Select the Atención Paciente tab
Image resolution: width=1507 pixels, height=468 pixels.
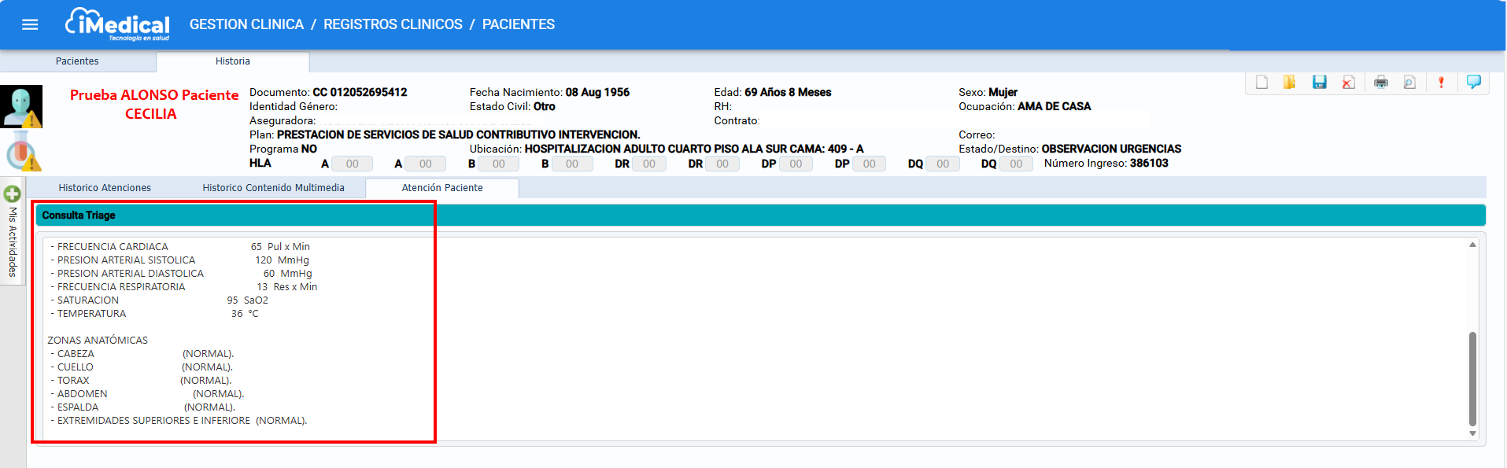click(442, 188)
